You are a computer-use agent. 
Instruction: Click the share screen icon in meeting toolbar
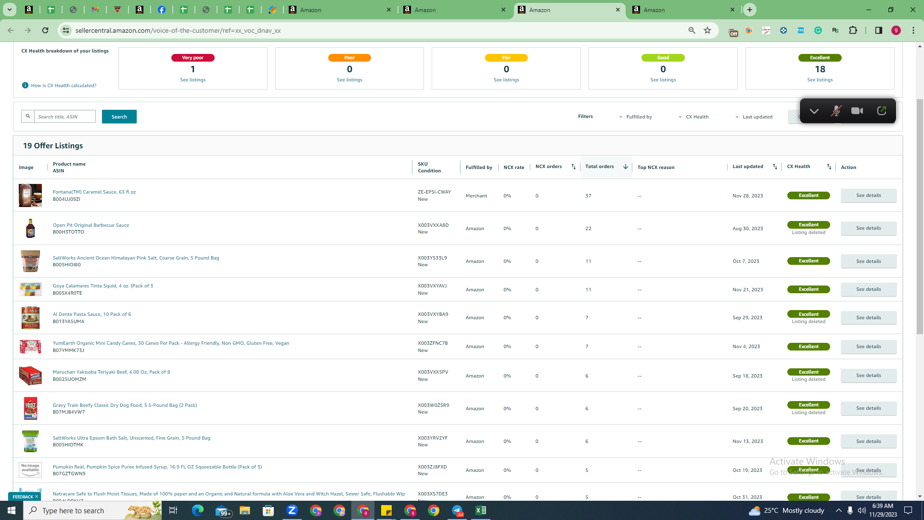coord(882,111)
